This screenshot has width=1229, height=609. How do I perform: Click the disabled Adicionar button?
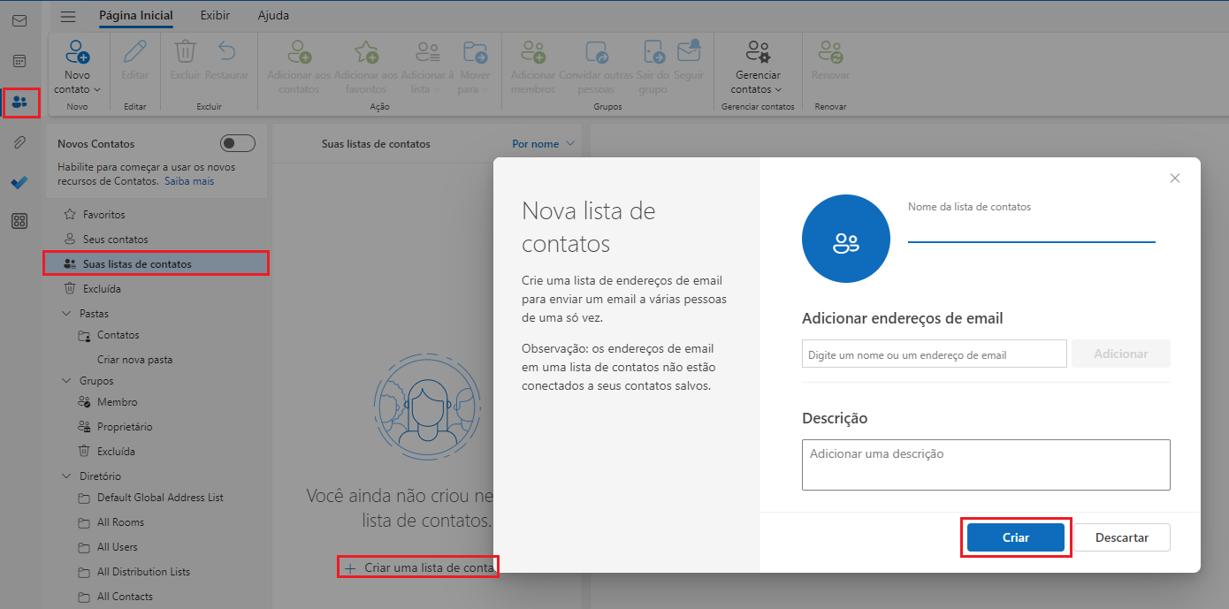pyautogui.click(x=1121, y=354)
